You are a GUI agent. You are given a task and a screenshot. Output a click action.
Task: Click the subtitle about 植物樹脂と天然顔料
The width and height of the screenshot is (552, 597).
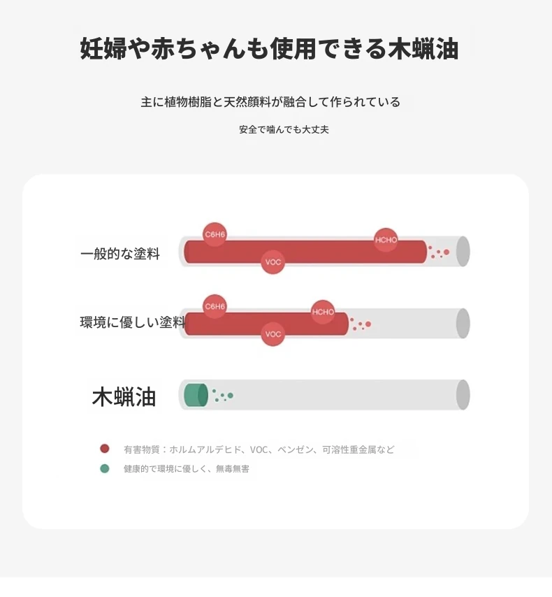coord(270,102)
